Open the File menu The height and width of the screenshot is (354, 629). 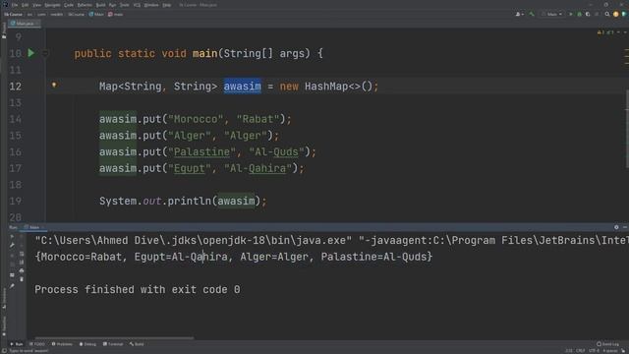tap(15, 5)
